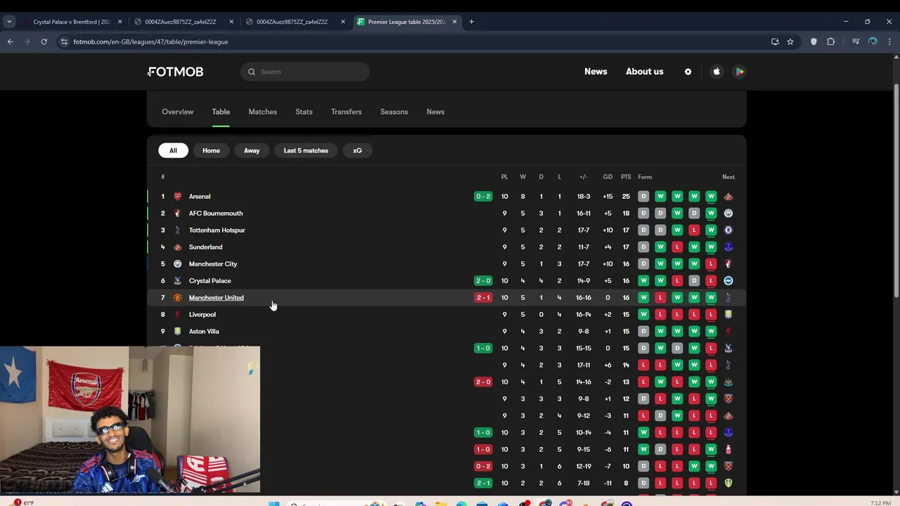The height and width of the screenshot is (506, 900).
Task: Click the Crystal Palace club crest
Action: coord(177,281)
